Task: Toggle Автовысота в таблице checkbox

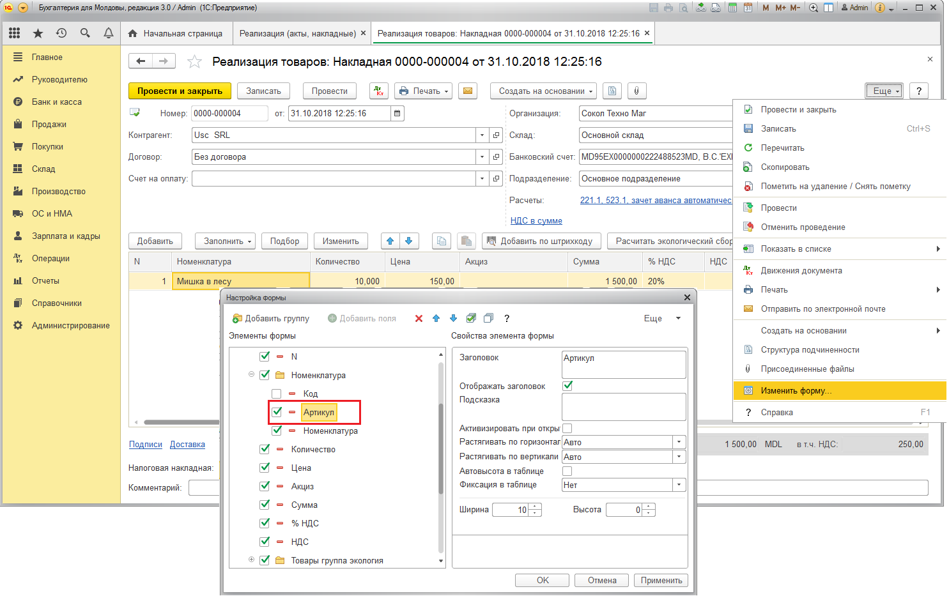Action: 567,471
